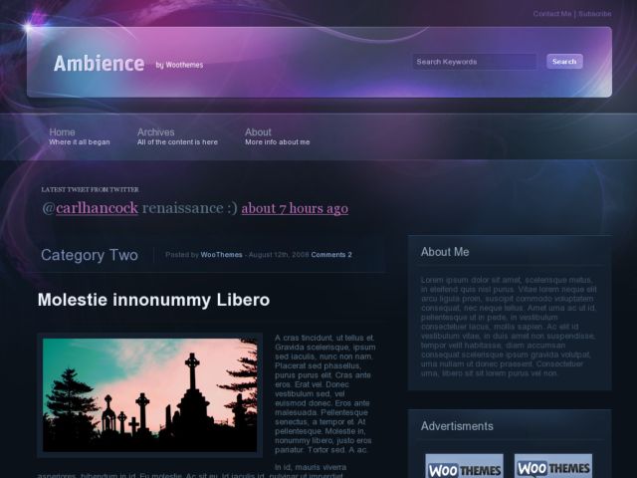The width and height of the screenshot is (637, 478).
Task: Click the 'August 12th, 2008' post date
Action: click(x=279, y=255)
